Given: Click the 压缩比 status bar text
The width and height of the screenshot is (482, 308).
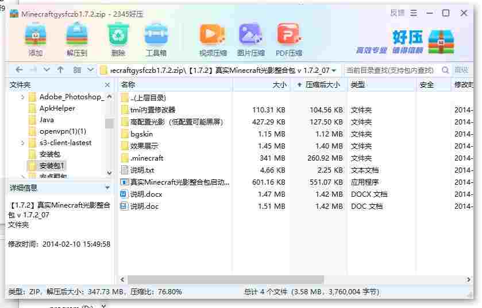Looking at the screenshot, I should pos(156,292).
